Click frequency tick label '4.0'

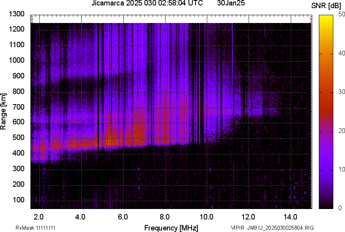pos(80,217)
